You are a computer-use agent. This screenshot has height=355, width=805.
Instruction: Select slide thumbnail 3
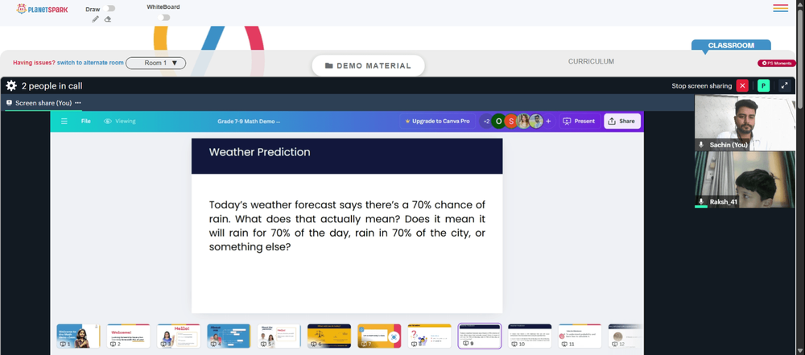[179, 336]
